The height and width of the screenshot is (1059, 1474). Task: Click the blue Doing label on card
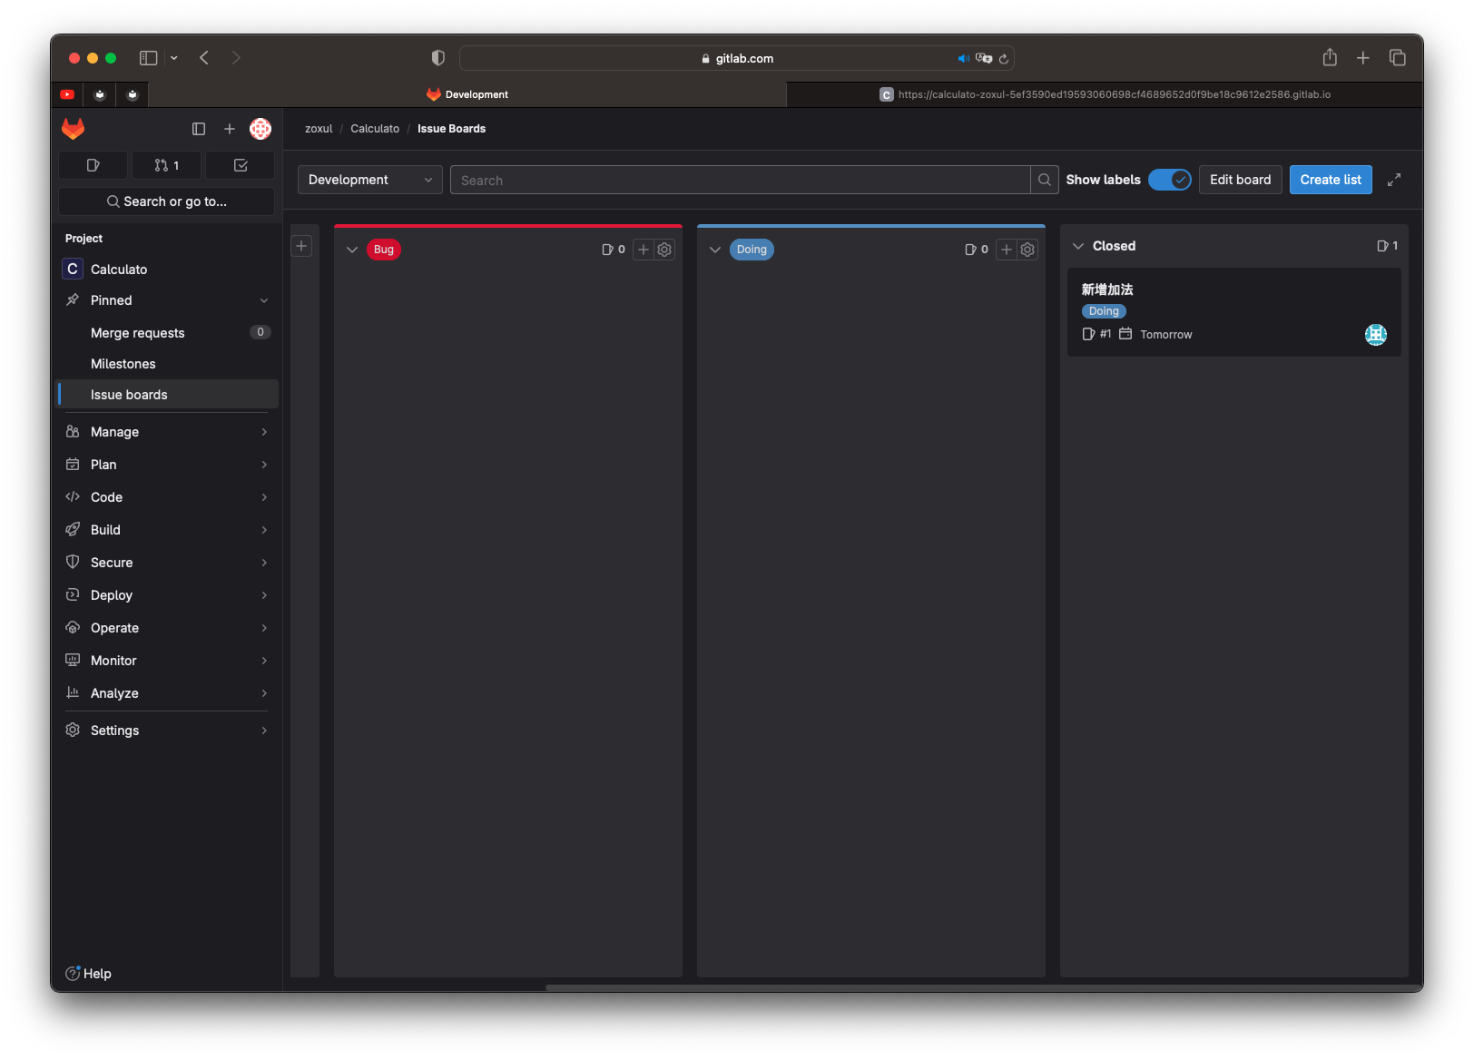click(1104, 311)
